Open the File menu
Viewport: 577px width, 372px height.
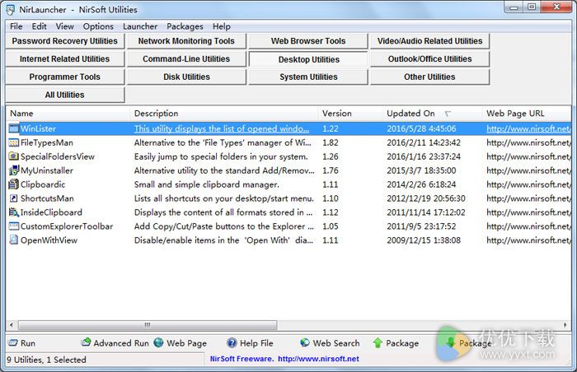click(16, 26)
